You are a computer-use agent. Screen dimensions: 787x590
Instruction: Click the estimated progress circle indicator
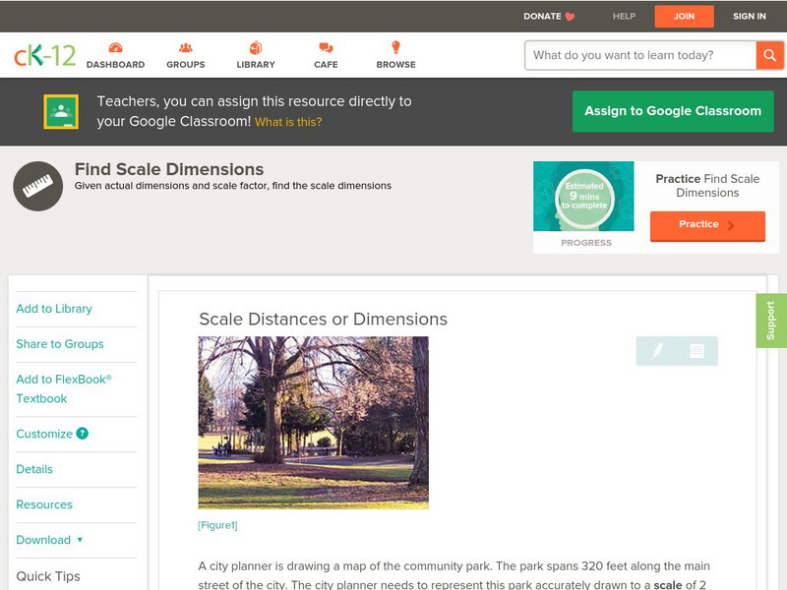click(584, 197)
